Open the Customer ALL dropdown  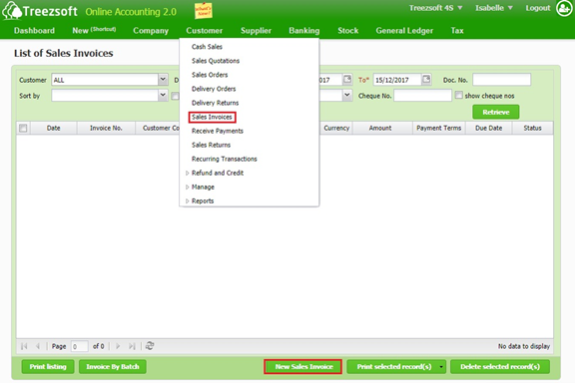163,80
